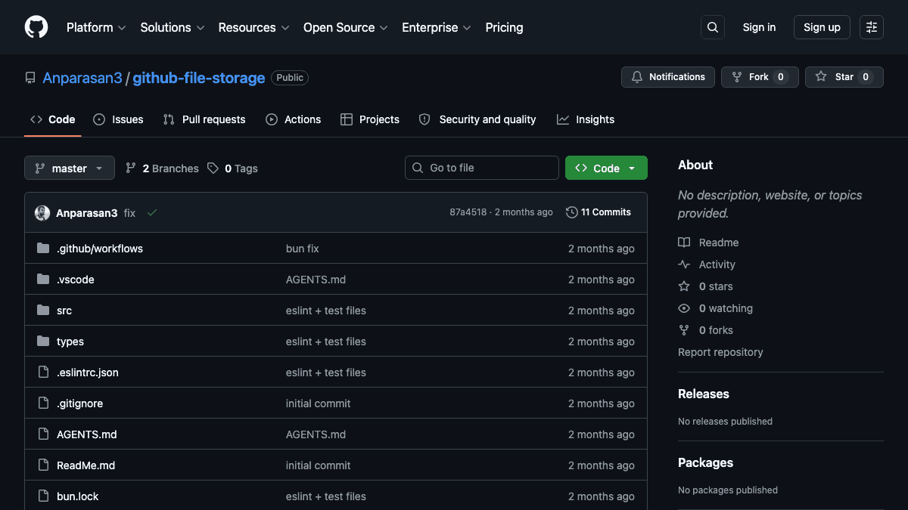Click the Sign up button

pos(822,27)
